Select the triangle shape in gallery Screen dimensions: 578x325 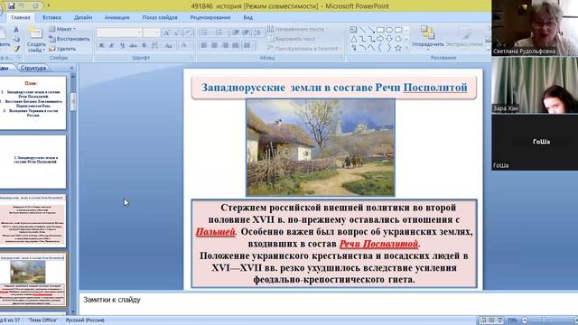click(353, 39)
